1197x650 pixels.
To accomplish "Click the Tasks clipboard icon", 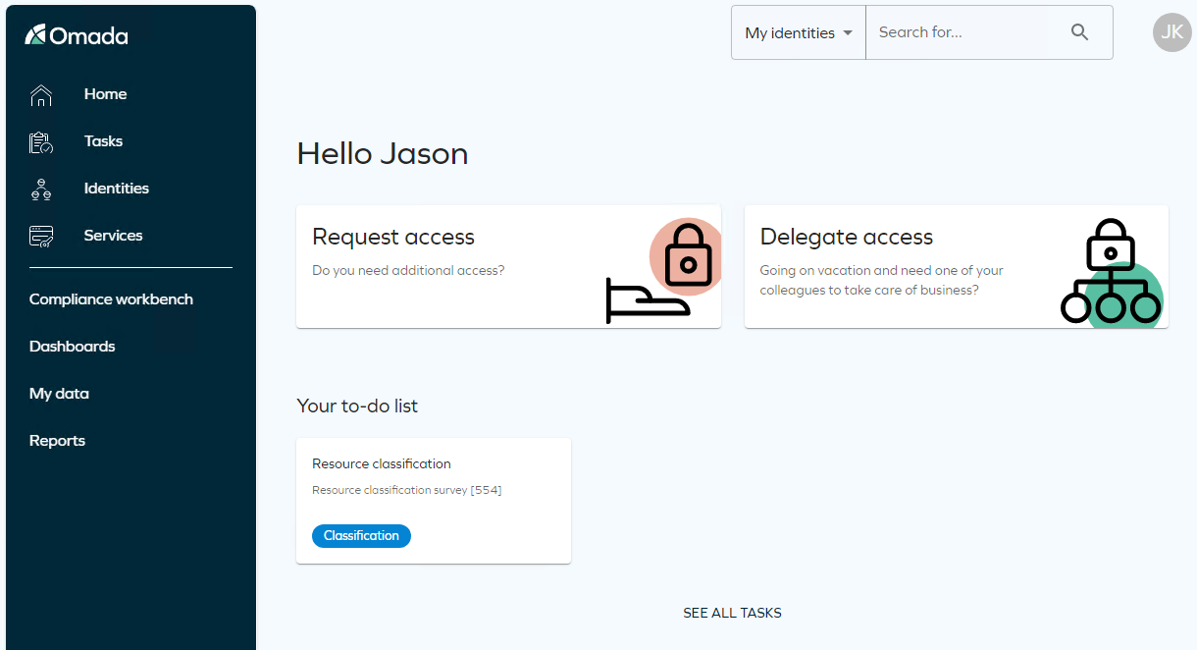I will (x=41, y=142).
